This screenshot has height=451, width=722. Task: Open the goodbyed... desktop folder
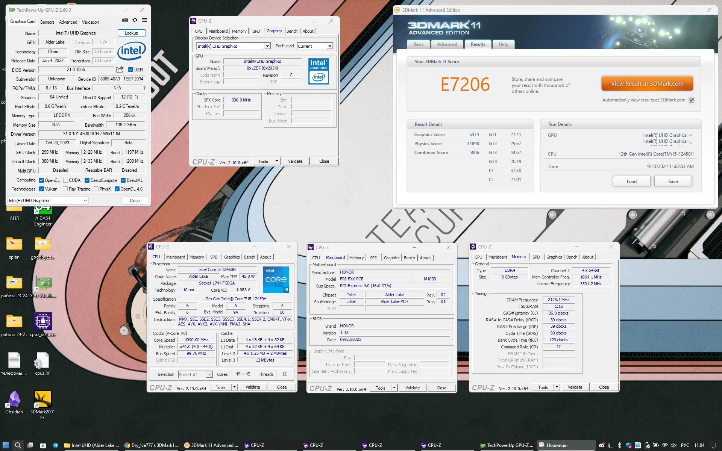tap(43, 248)
